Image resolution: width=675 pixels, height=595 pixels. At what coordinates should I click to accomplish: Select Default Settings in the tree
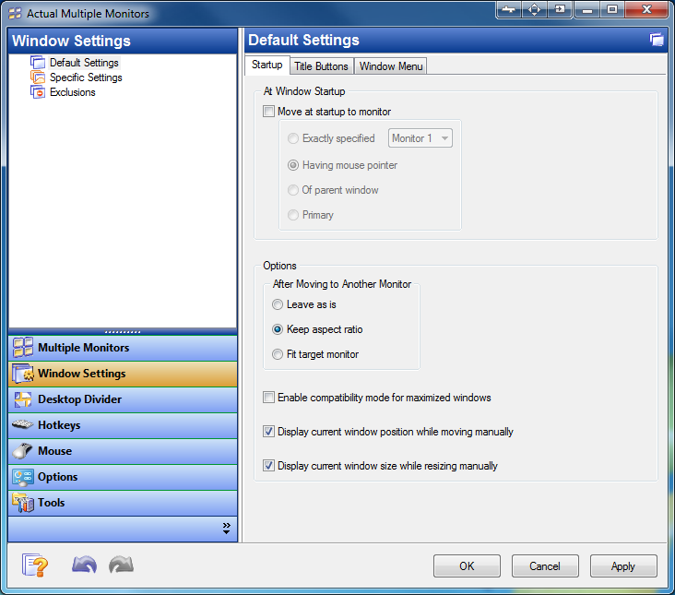pos(84,63)
